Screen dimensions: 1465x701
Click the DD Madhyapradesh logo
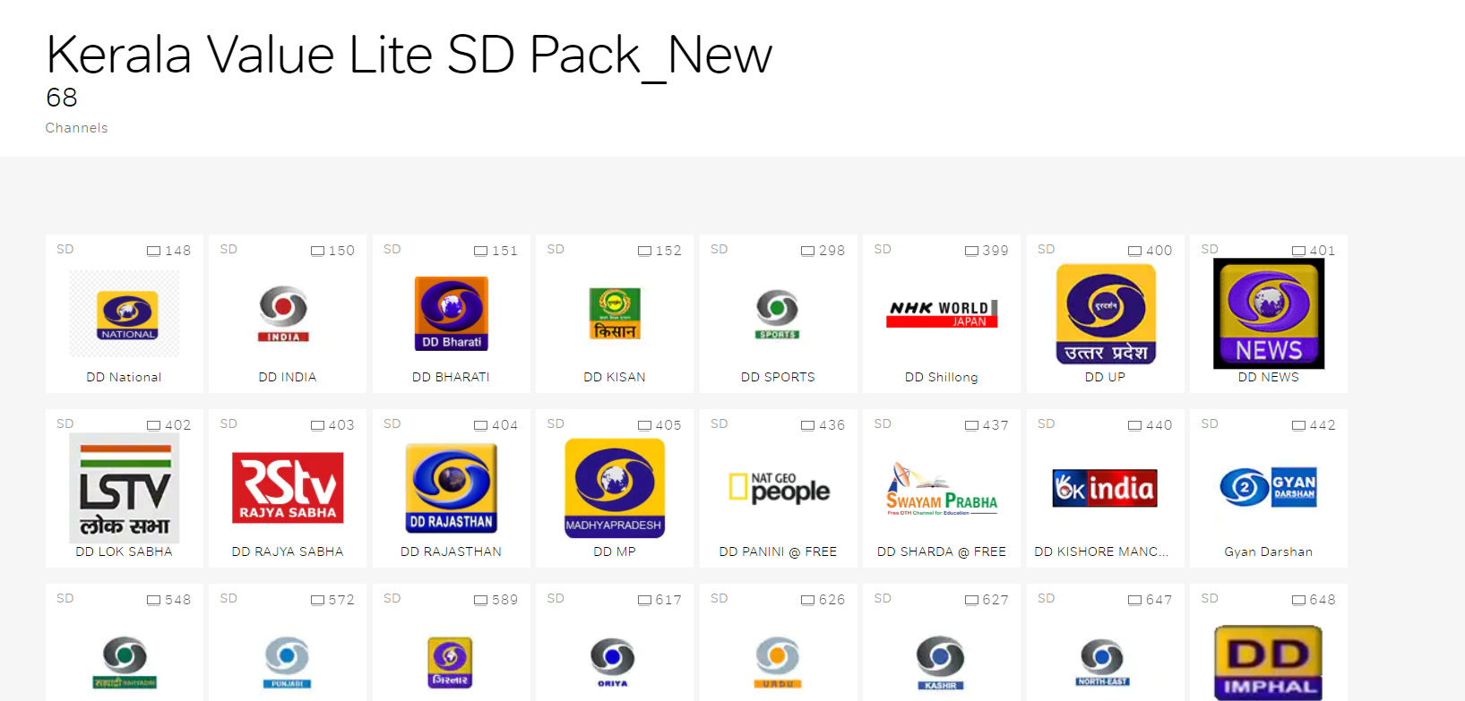click(x=615, y=488)
